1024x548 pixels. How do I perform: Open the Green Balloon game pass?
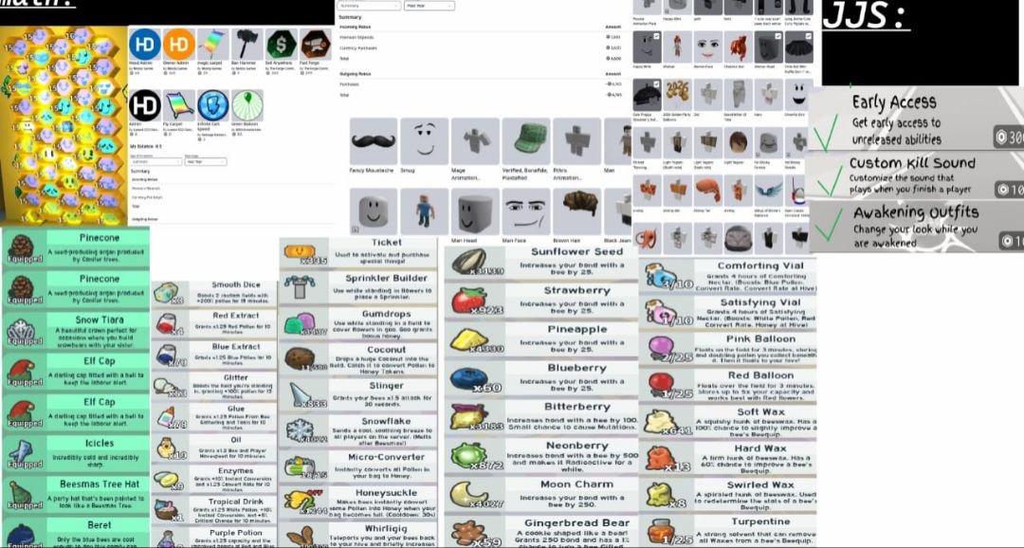click(247, 106)
